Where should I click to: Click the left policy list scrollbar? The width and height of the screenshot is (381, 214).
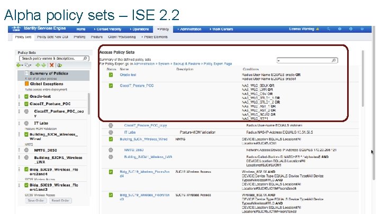click(89, 104)
